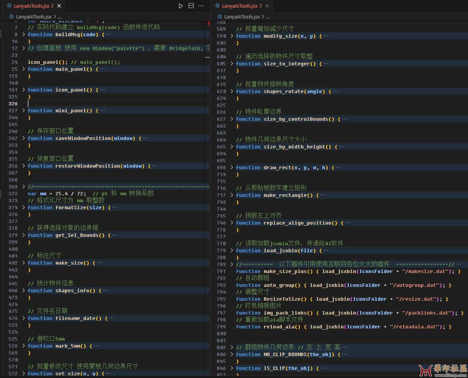Expand the replace_align_position function fold arrow
The width and height of the screenshot is (468, 378).
(x=232, y=223)
